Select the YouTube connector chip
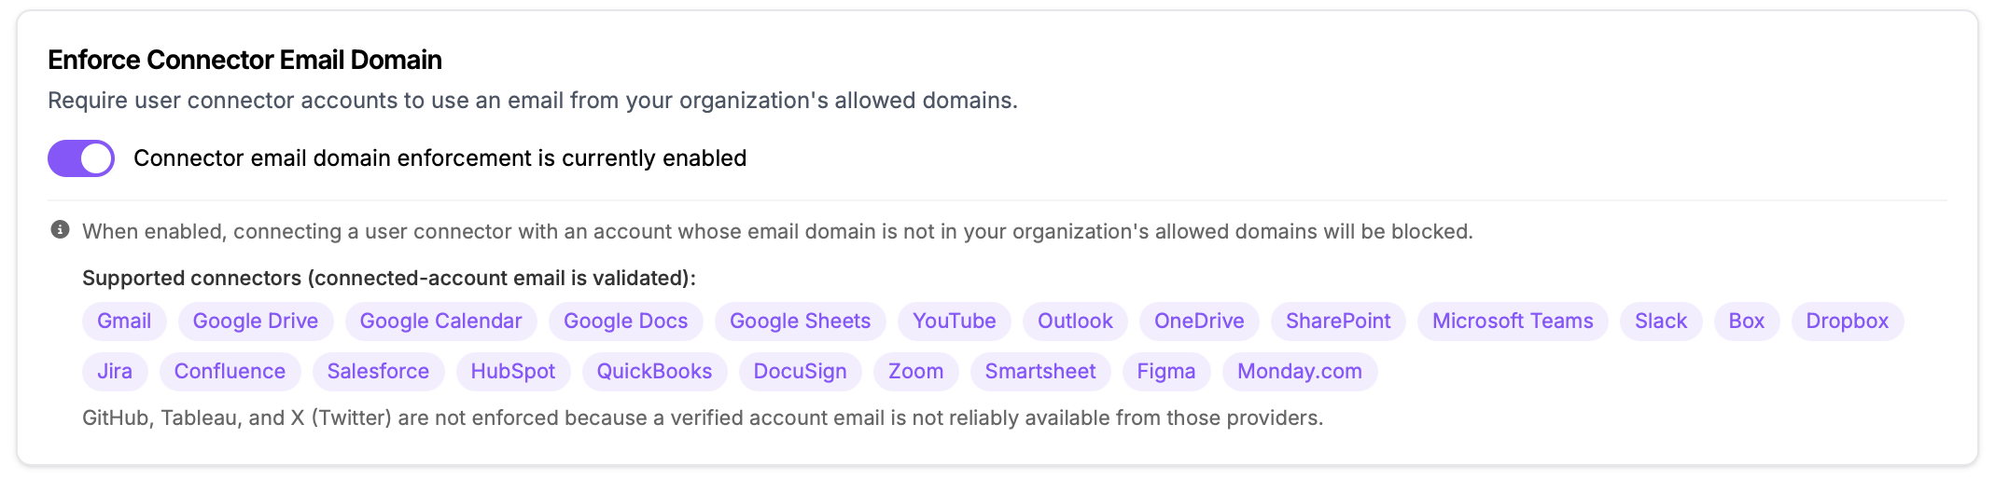Screen dimensions: 1995x479 (x=954, y=322)
